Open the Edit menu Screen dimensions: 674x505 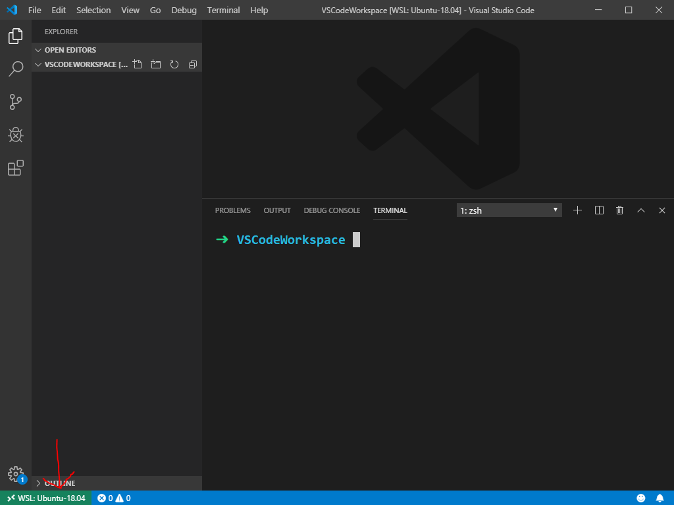coord(59,10)
